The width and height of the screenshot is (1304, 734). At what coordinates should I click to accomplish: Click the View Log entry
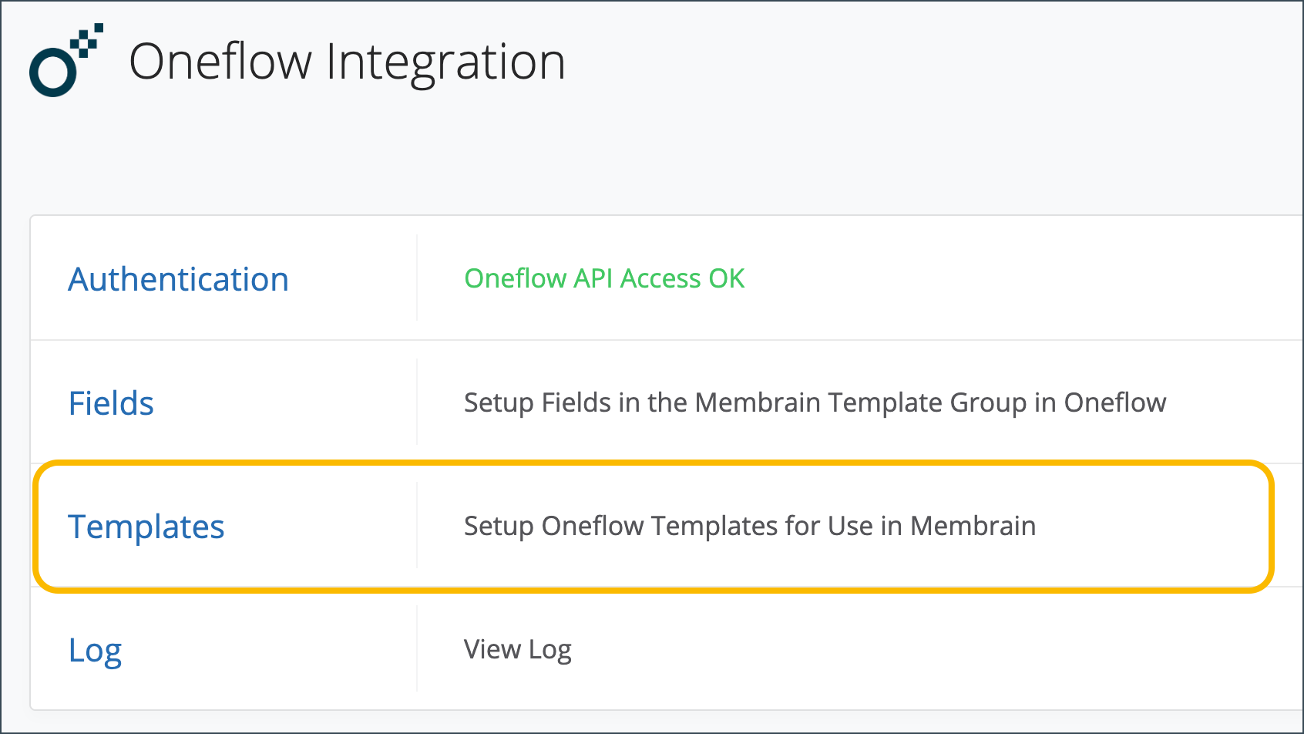tap(516, 649)
